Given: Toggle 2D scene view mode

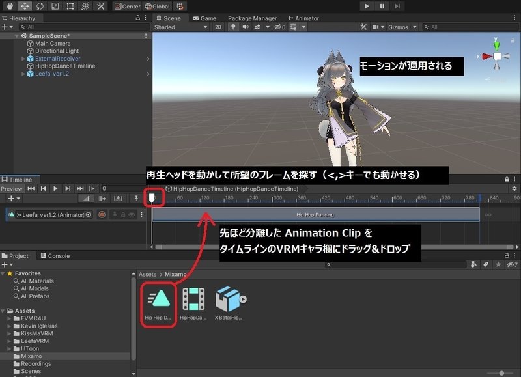Looking at the screenshot, I should (x=218, y=27).
